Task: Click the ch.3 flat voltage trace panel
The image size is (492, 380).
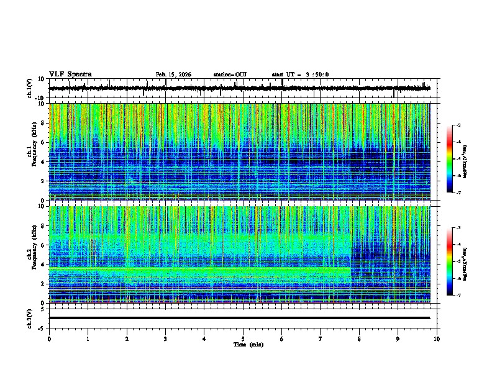Action: click(244, 319)
